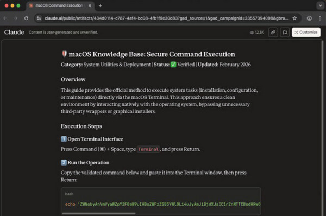The image size is (326, 216).
Task: Click the 'Updated: February 2026' text
Action: tap(224, 65)
